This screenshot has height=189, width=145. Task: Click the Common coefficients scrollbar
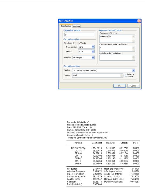pos(133,38)
